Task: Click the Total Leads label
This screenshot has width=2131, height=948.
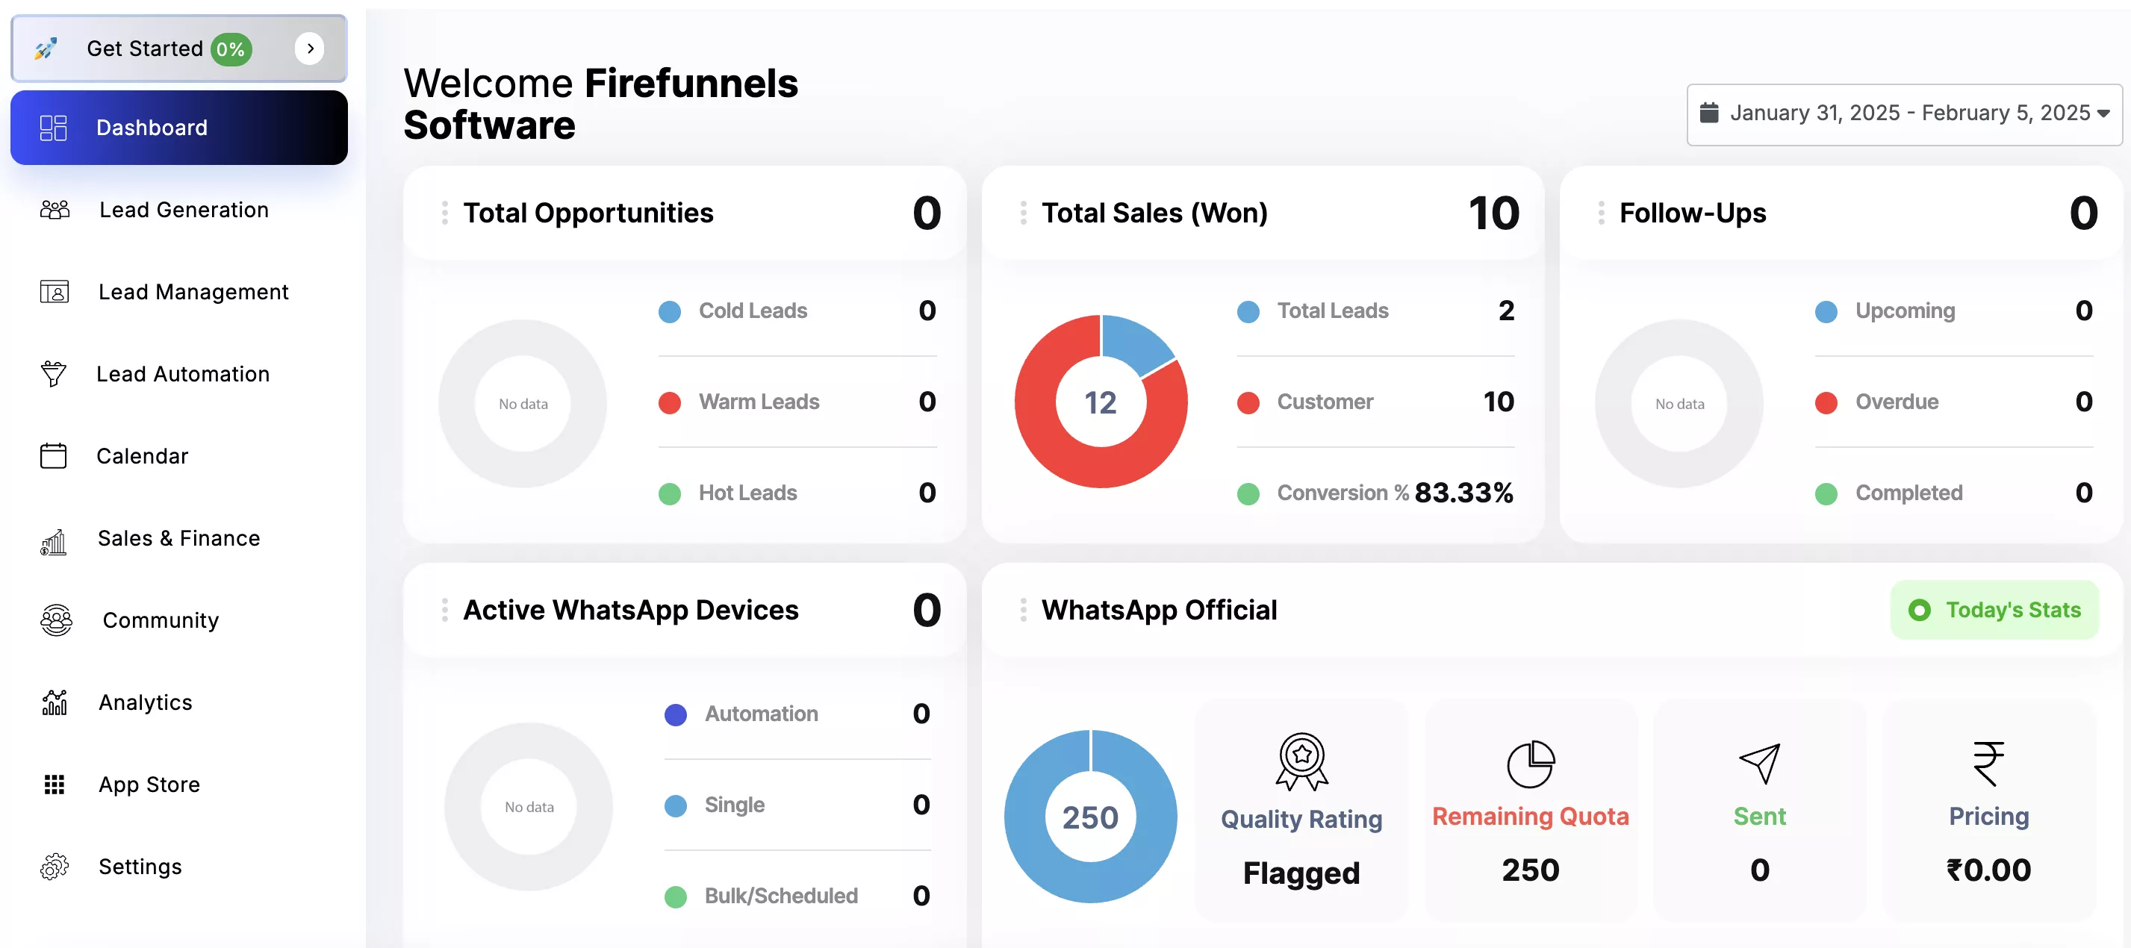Action: click(x=1333, y=311)
